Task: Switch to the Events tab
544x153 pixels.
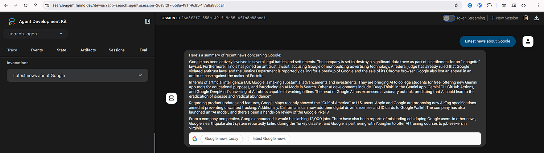Action: (37, 50)
